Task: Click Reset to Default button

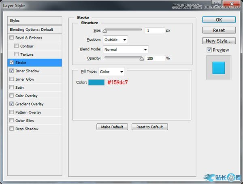Action: [x=149, y=127]
